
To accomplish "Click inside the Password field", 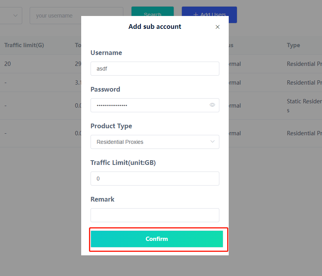I will 148,105.
